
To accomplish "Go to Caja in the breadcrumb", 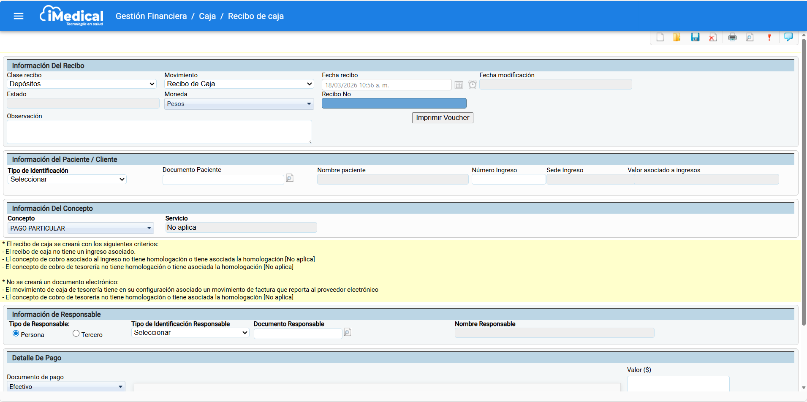I will click(207, 16).
